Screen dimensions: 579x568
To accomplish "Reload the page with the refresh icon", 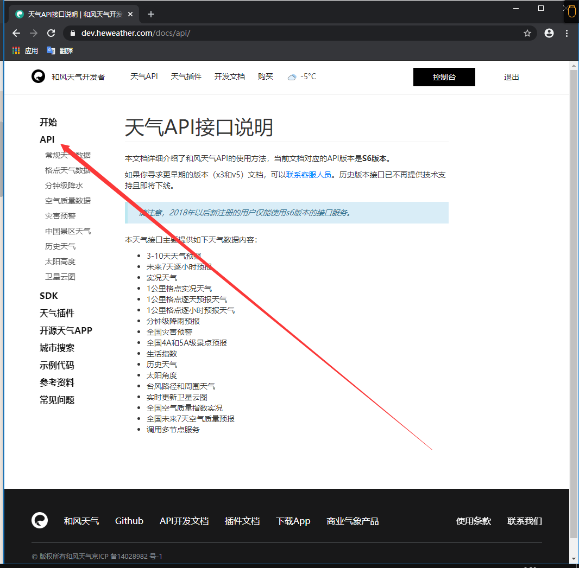I will [x=51, y=33].
